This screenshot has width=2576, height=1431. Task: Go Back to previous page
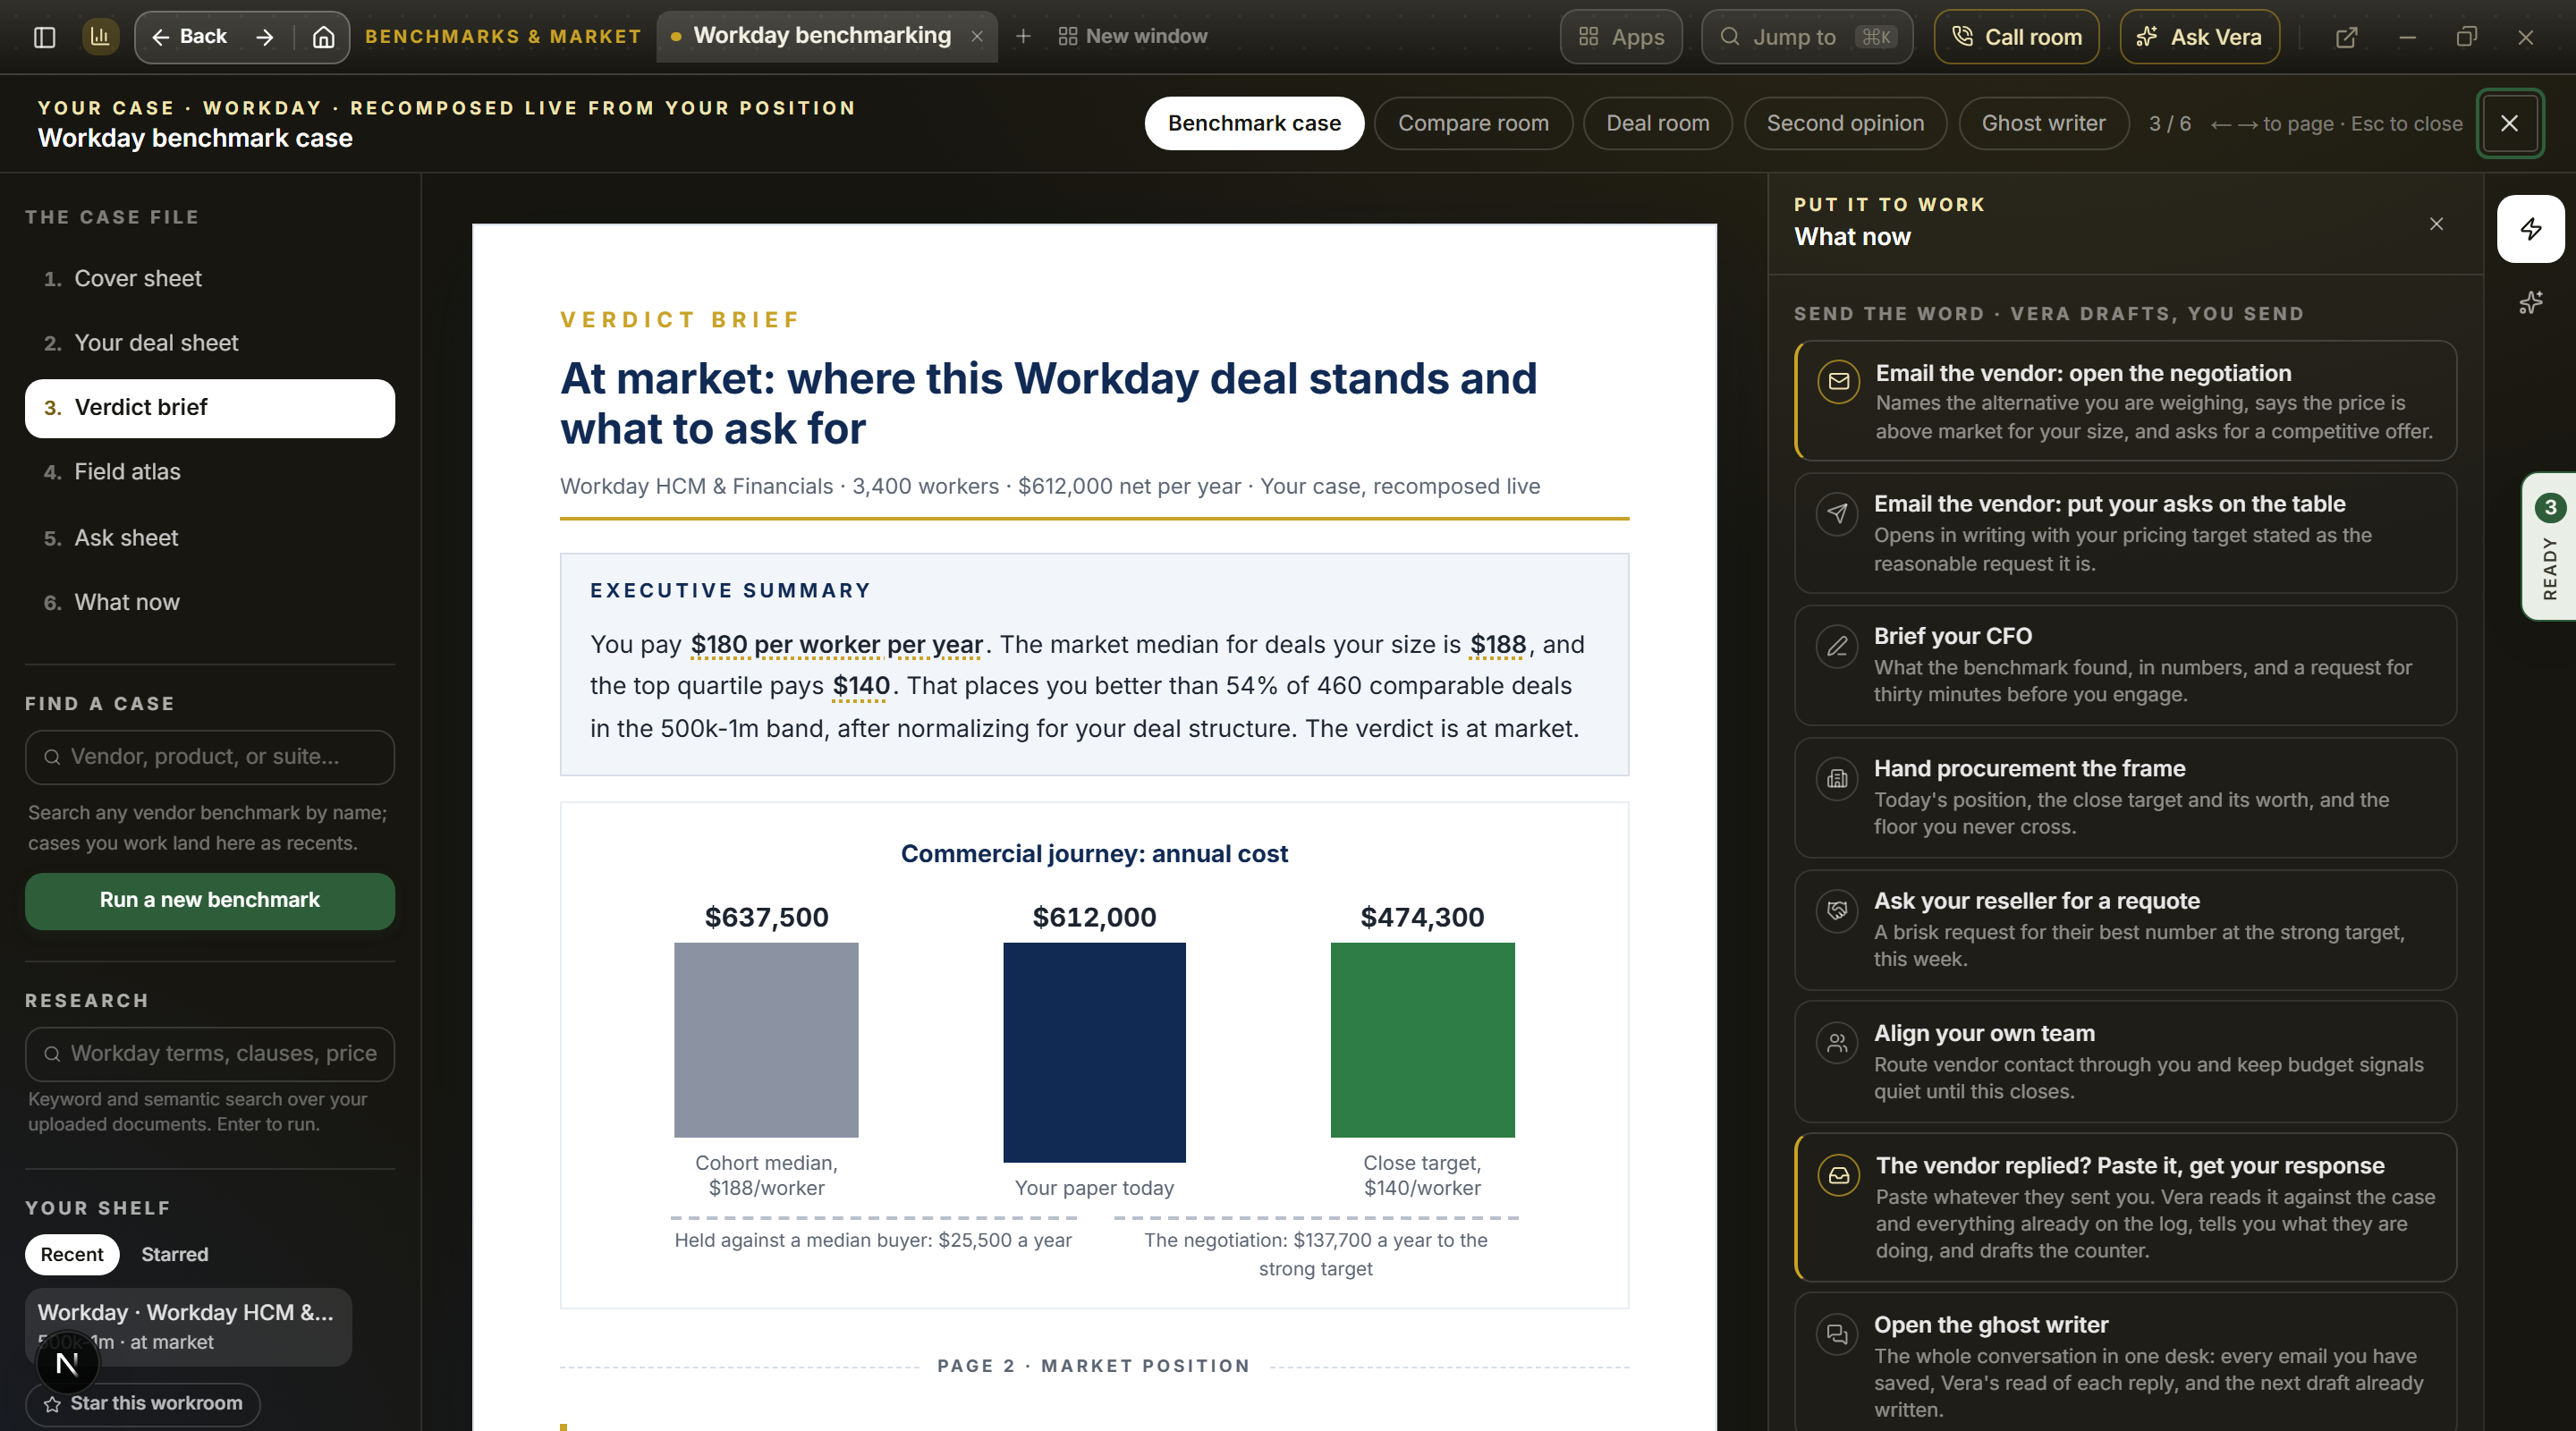point(190,37)
